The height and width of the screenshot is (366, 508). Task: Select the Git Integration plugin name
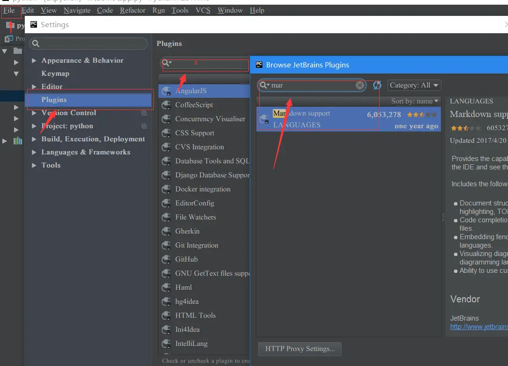[197, 245]
